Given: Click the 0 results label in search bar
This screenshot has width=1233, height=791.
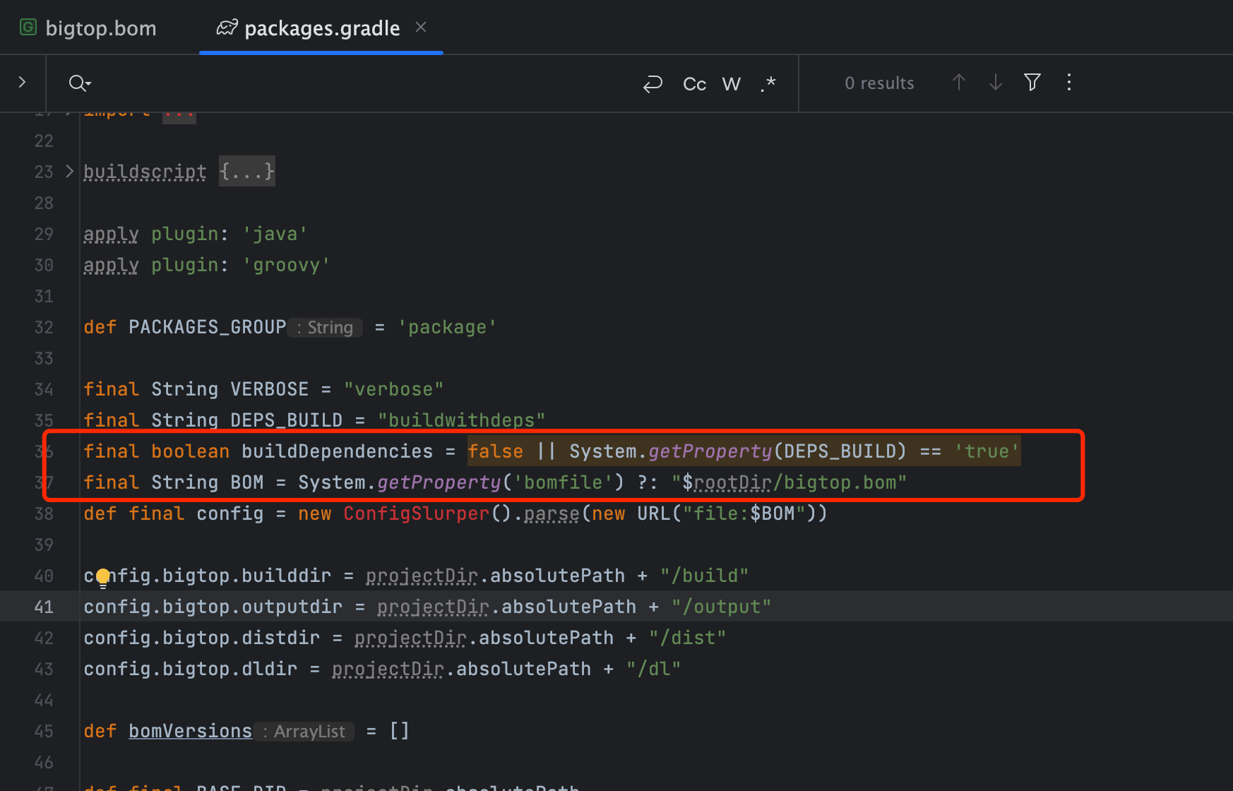Looking at the screenshot, I should coord(879,83).
